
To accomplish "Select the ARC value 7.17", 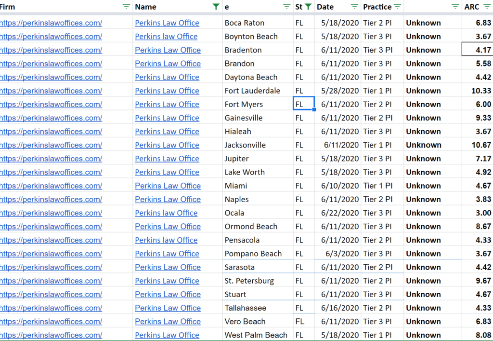I will pyautogui.click(x=478, y=159).
